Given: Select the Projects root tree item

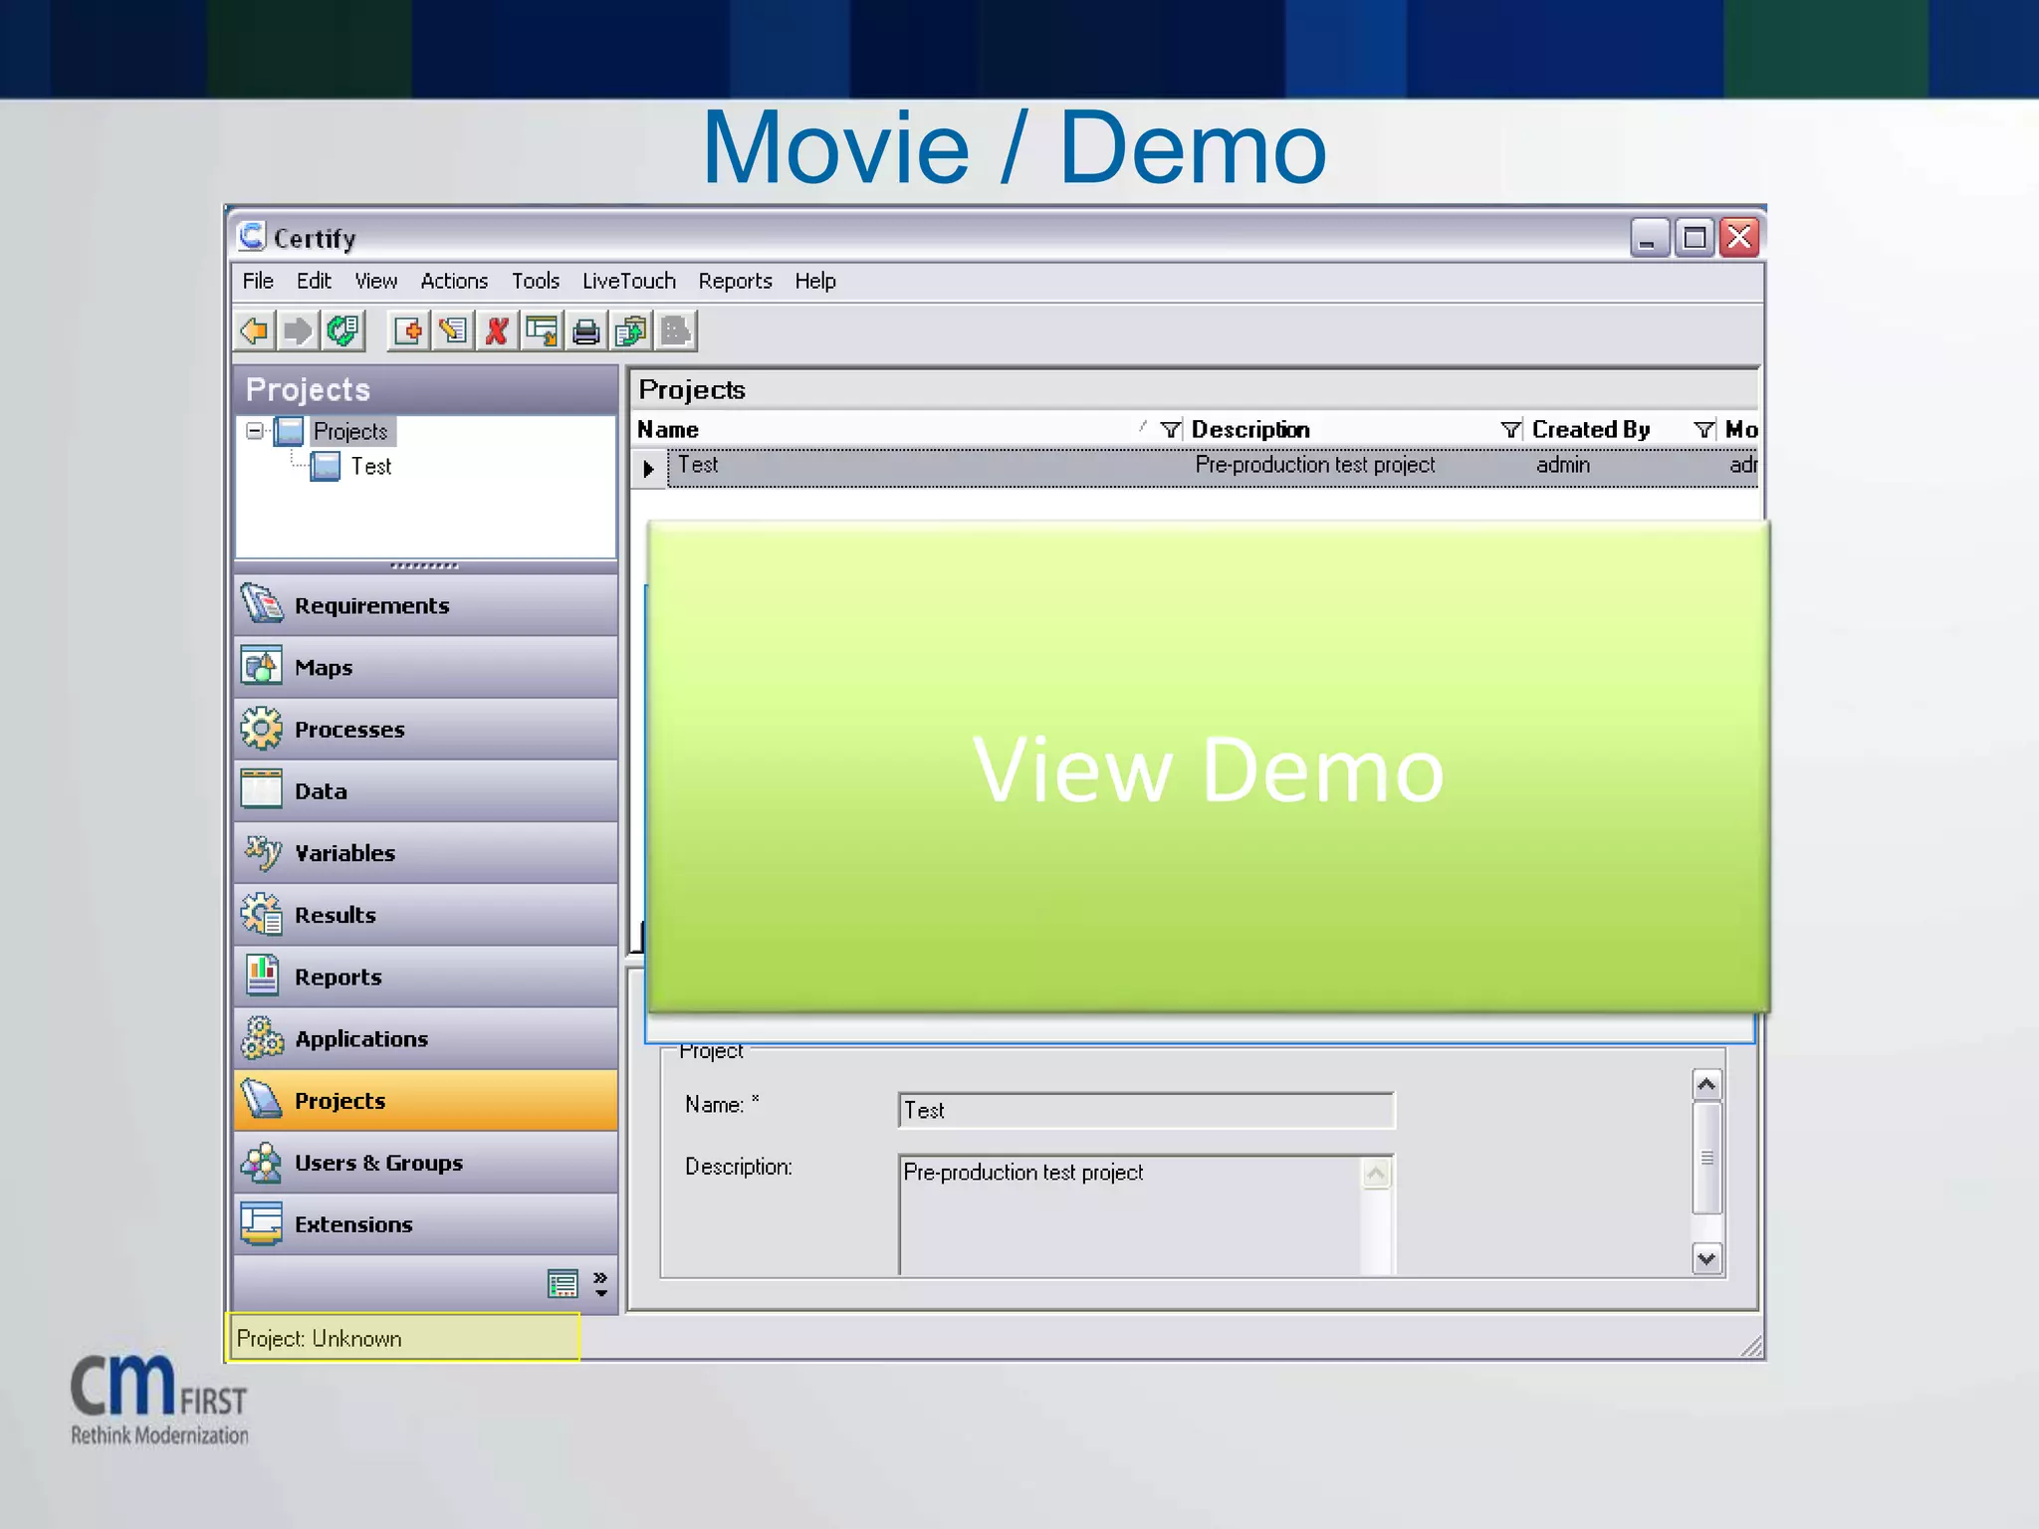Looking at the screenshot, I should point(349,431).
